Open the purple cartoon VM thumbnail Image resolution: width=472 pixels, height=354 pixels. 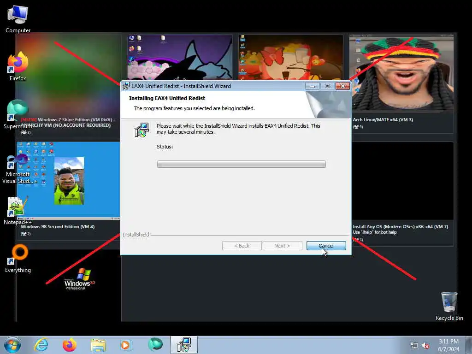180,57
